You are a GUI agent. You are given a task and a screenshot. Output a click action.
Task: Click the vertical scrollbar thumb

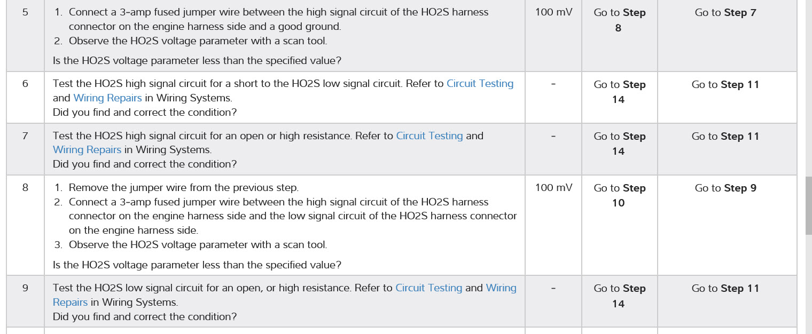(x=808, y=205)
